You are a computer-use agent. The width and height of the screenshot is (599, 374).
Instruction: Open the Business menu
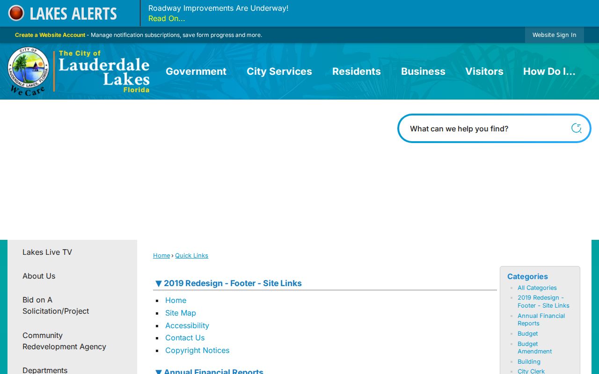point(423,72)
